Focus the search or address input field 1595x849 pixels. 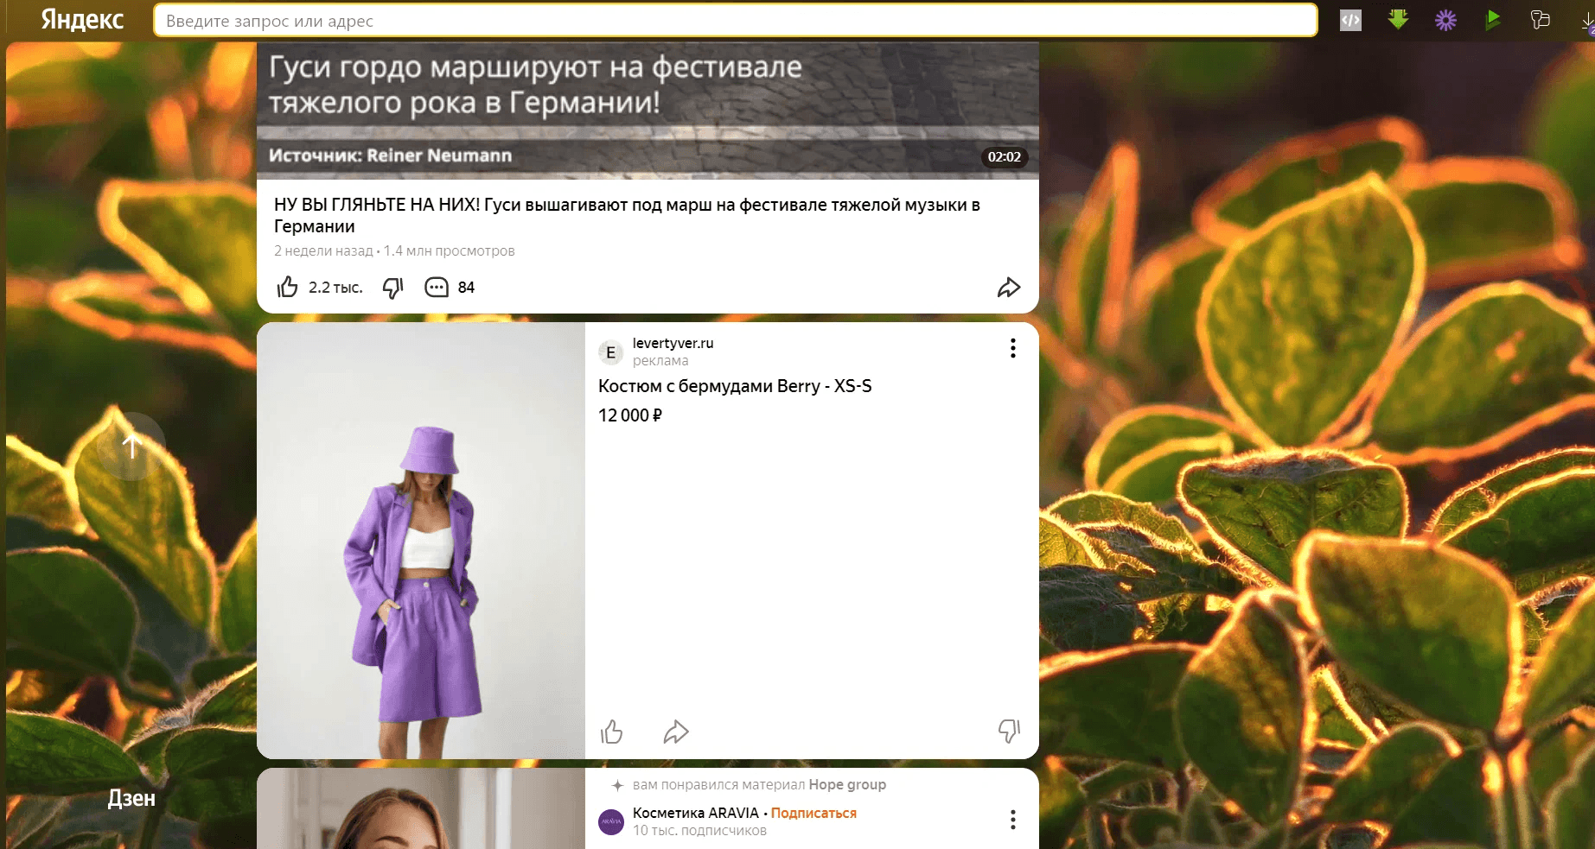tap(735, 21)
